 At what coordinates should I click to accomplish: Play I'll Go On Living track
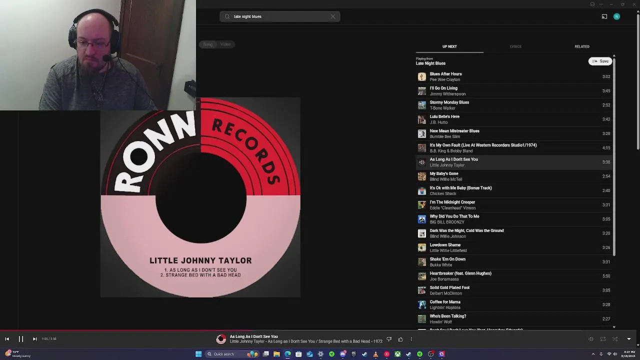point(514,91)
